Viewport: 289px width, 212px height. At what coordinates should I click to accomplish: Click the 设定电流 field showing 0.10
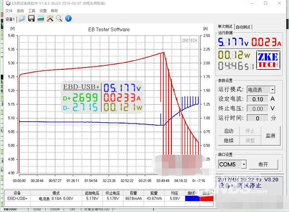click(x=258, y=99)
